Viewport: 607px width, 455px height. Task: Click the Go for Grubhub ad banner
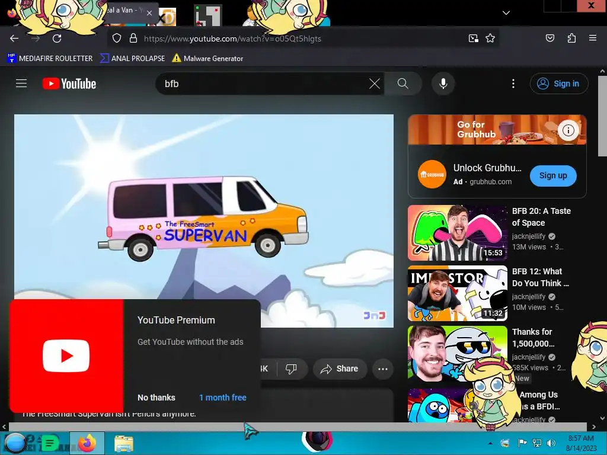click(x=497, y=130)
